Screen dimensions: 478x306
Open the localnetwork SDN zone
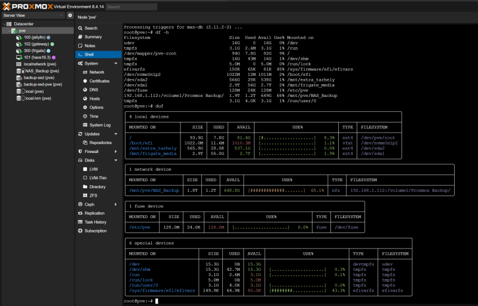coord(39,64)
